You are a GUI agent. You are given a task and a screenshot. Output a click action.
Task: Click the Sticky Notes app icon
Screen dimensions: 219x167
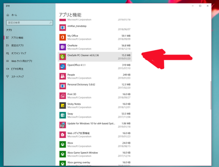click(63, 106)
